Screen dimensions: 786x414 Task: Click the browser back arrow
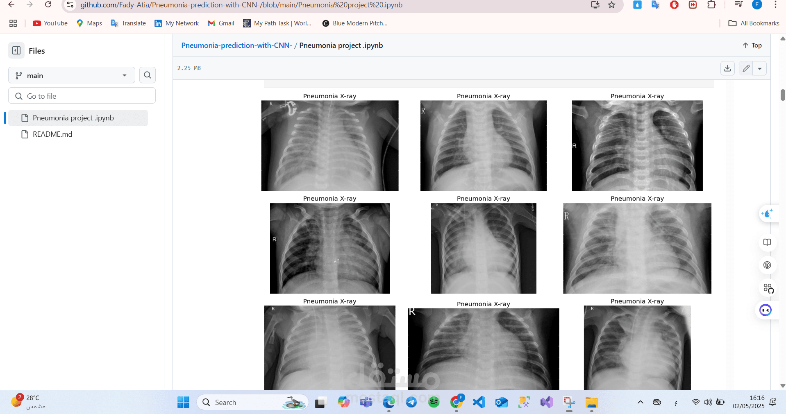(x=11, y=5)
